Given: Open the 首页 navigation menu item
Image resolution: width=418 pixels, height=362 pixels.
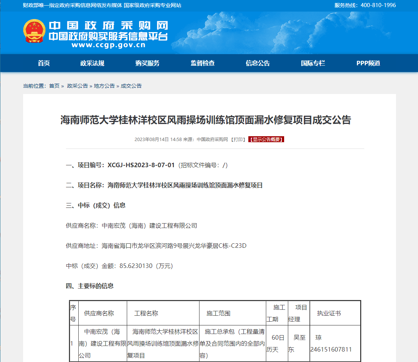Looking at the screenshot, I should tap(44, 63).
